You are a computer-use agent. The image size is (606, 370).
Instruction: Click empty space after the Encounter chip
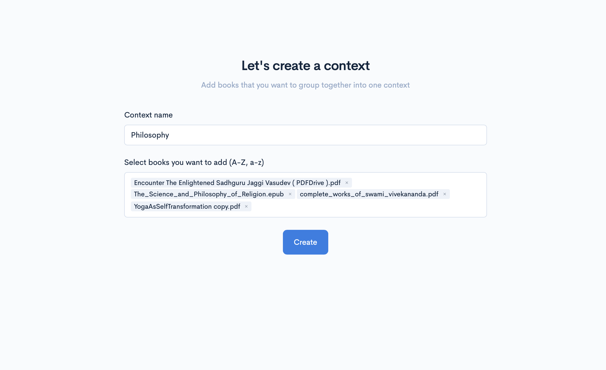[x=417, y=183]
